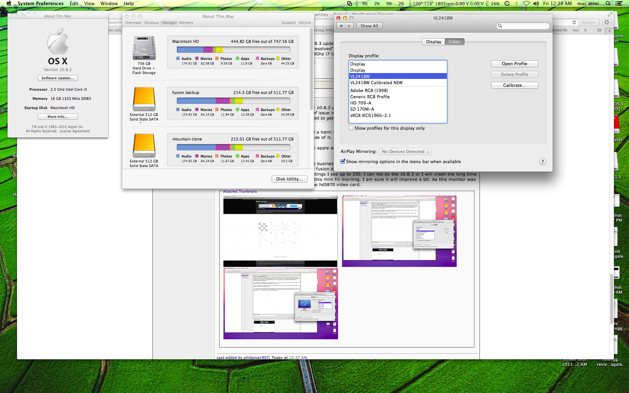
Task: Open the Window menu
Action: point(109,4)
